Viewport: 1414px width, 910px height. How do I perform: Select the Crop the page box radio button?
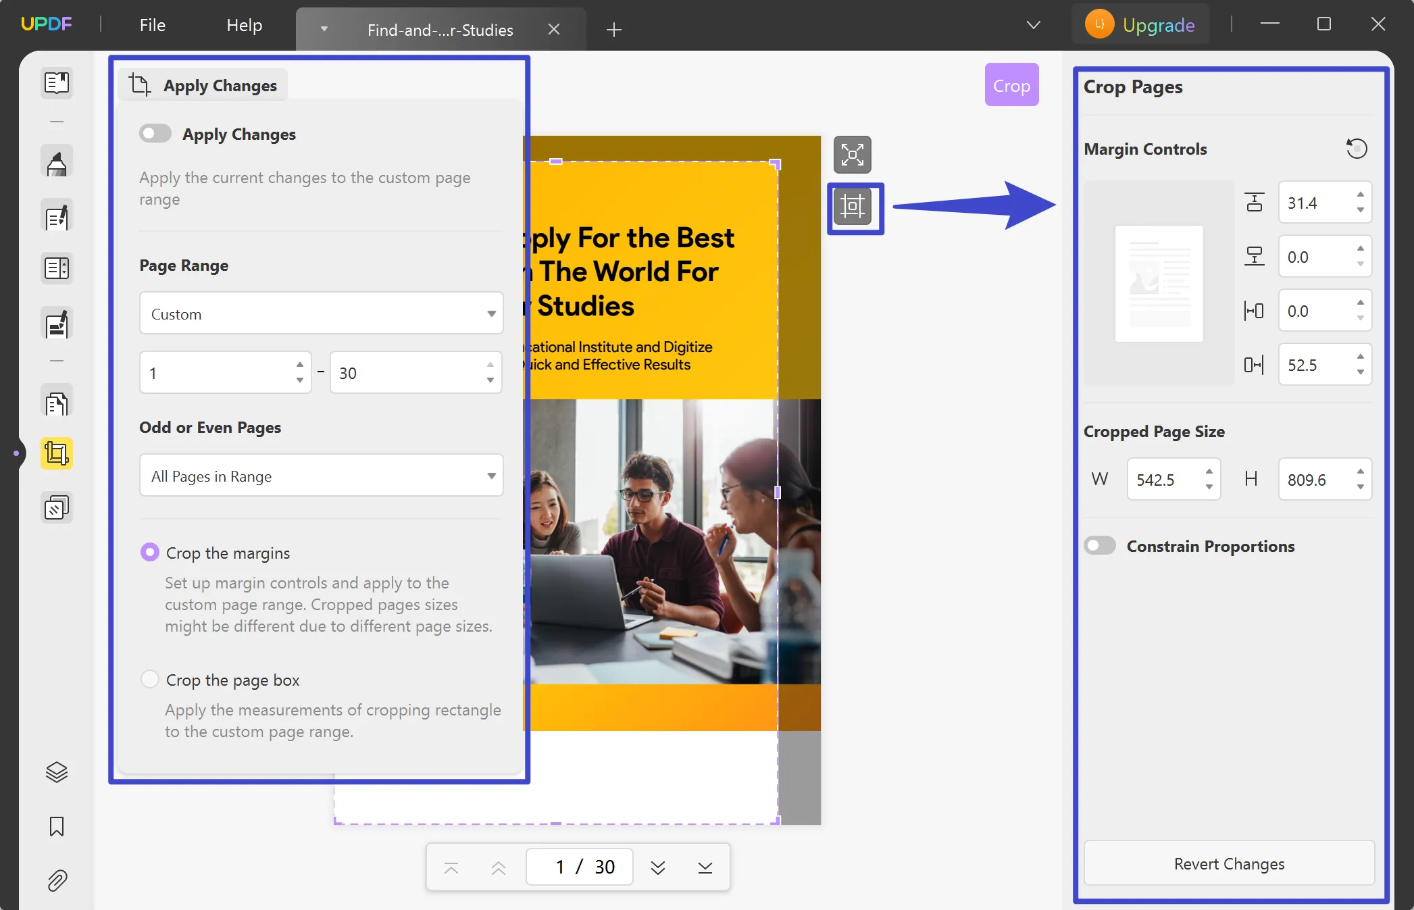click(151, 679)
